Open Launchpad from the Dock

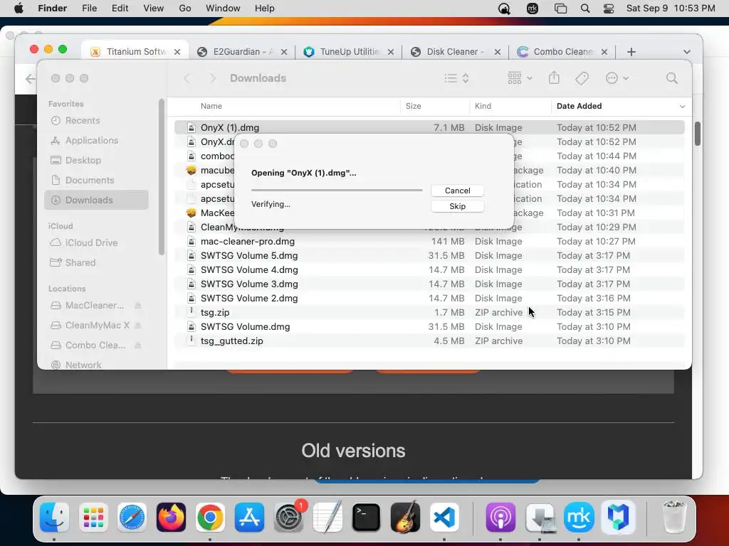(x=93, y=517)
